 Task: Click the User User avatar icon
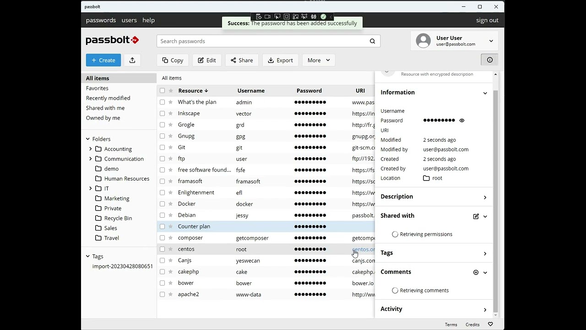423,41
